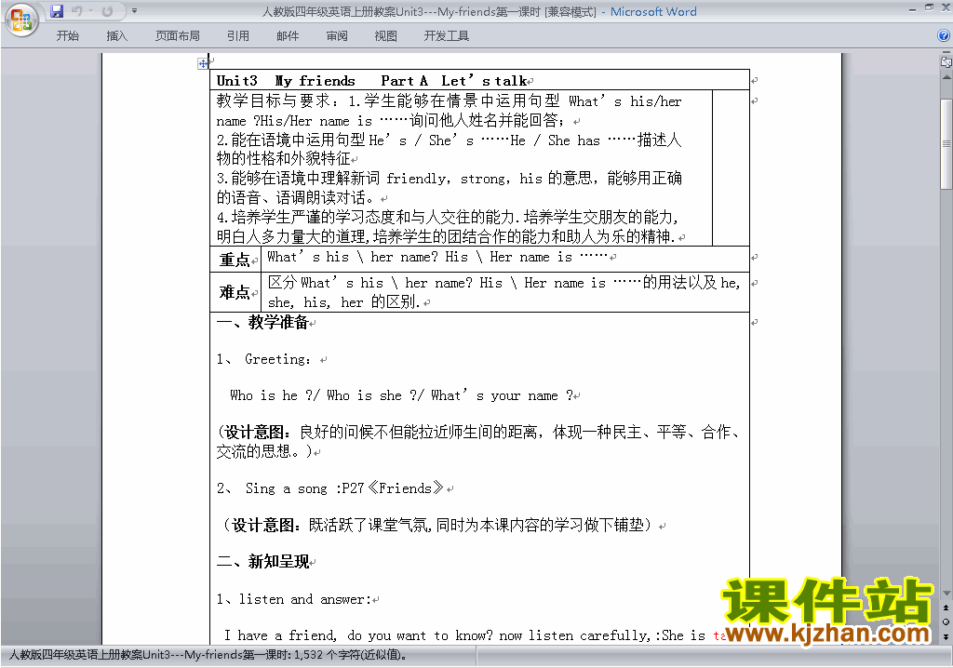Open the 插入 ribbon tab
The width and height of the screenshot is (953, 668).
[x=116, y=36]
